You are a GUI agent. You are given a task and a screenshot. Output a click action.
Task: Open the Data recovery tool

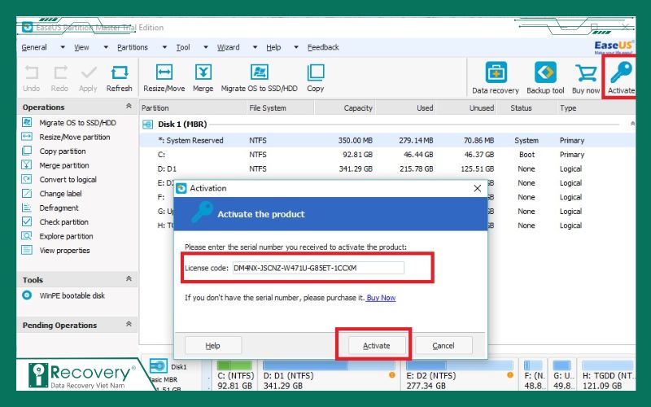(x=496, y=78)
